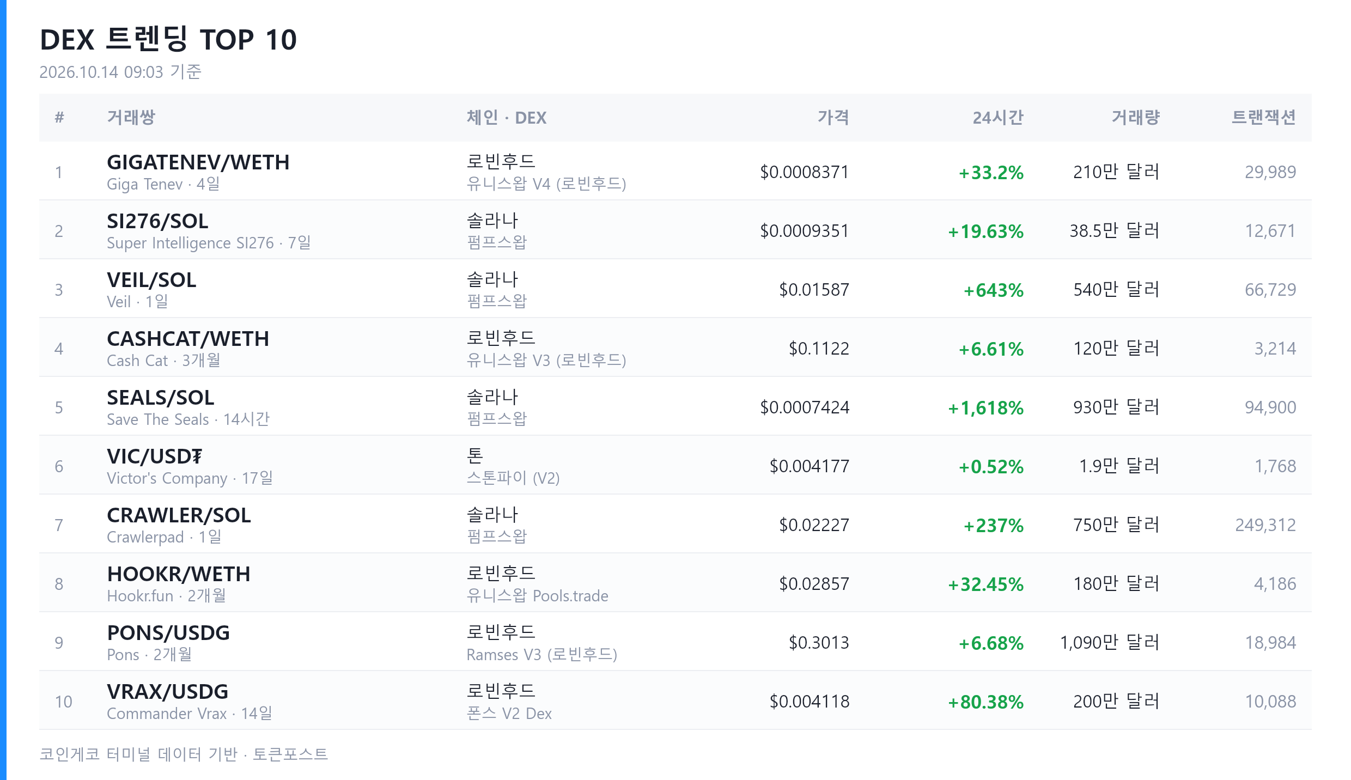Screen dimensions: 1351x780
Task: Click the Super Intelligence SI276 · 7일 subtitle
Action: point(209,243)
